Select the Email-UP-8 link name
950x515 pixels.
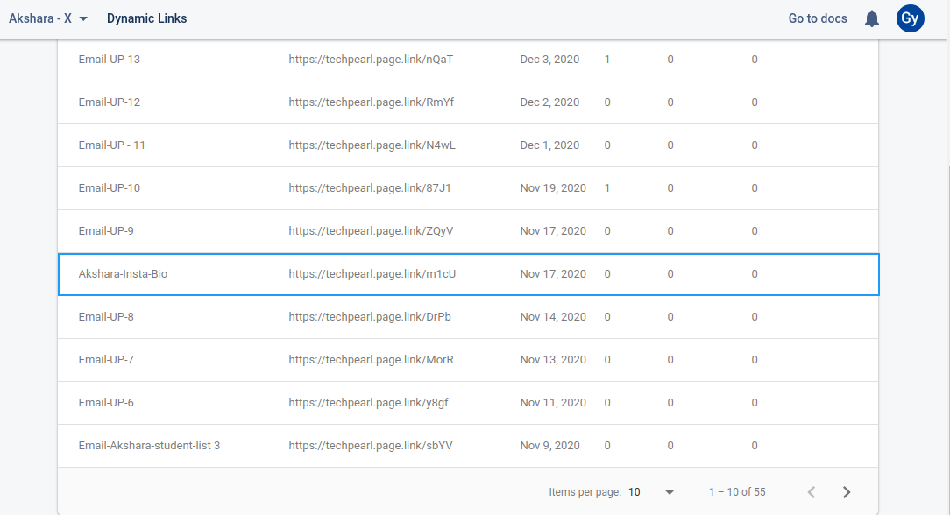106,317
